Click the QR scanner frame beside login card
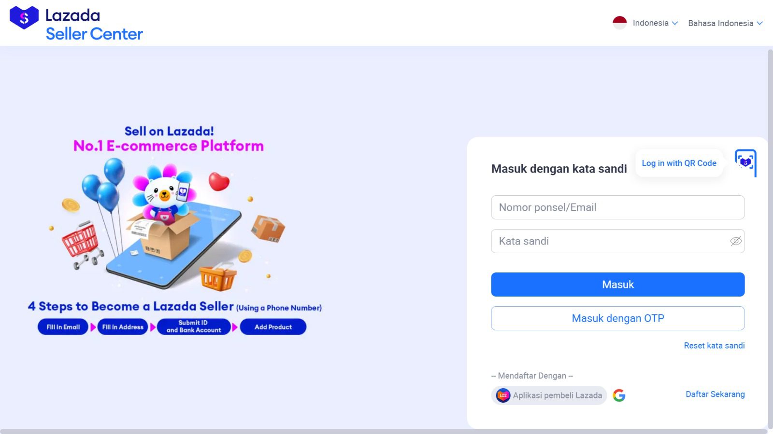The image size is (773, 434). [746, 163]
